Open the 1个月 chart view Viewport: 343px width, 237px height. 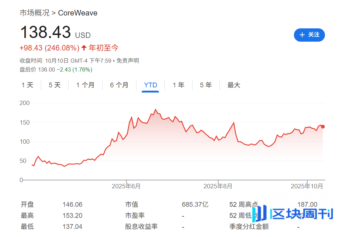[x=85, y=85]
